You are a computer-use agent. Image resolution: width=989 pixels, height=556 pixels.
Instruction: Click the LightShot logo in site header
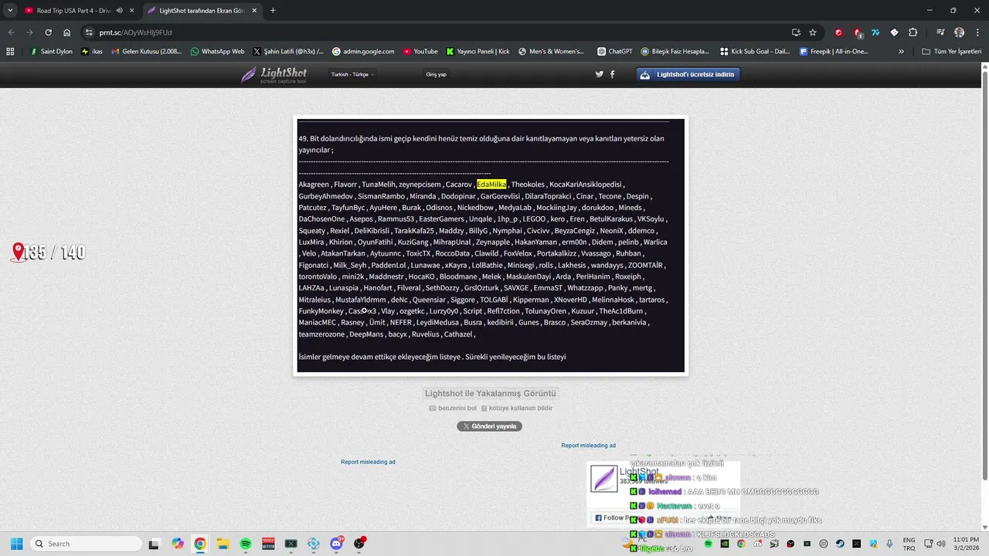pyautogui.click(x=274, y=74)
